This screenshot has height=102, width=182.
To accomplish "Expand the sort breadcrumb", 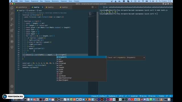I will 39,10.
